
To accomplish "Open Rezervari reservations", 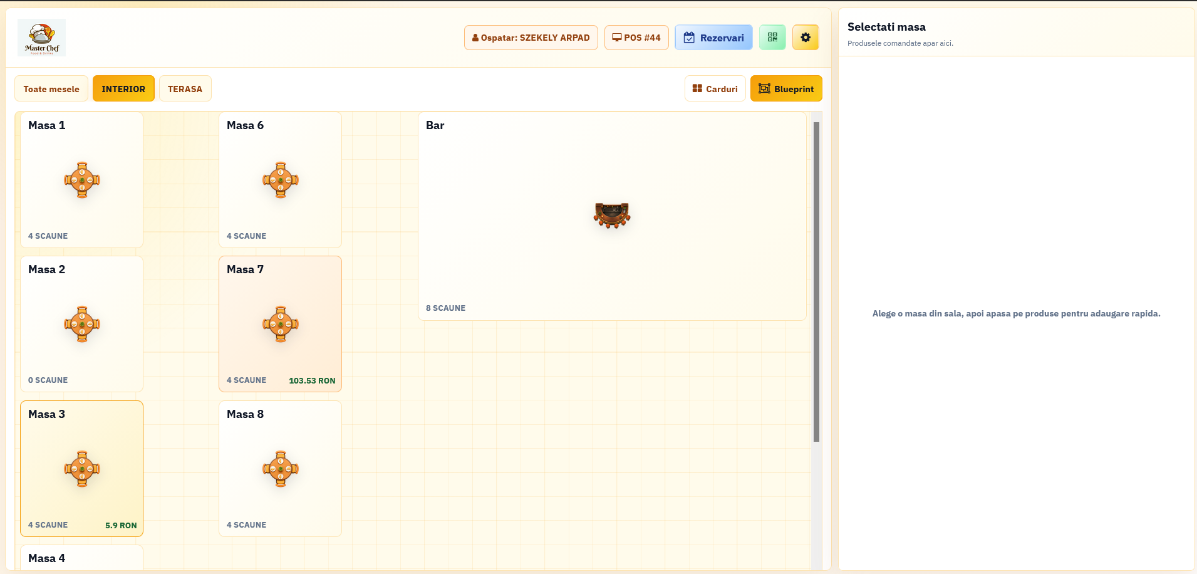I will 713,38.
